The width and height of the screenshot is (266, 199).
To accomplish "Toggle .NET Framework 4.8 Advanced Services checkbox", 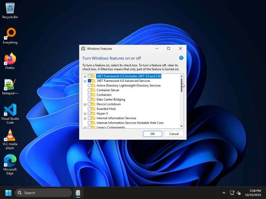I will coord(89,81).
